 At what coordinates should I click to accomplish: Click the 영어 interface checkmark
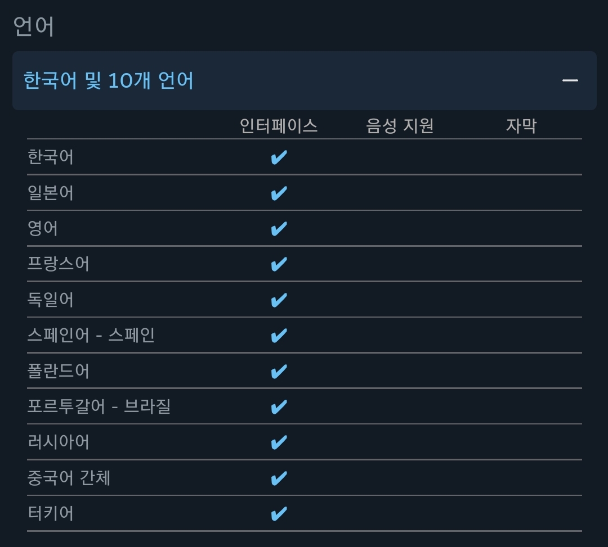(279, 229)
